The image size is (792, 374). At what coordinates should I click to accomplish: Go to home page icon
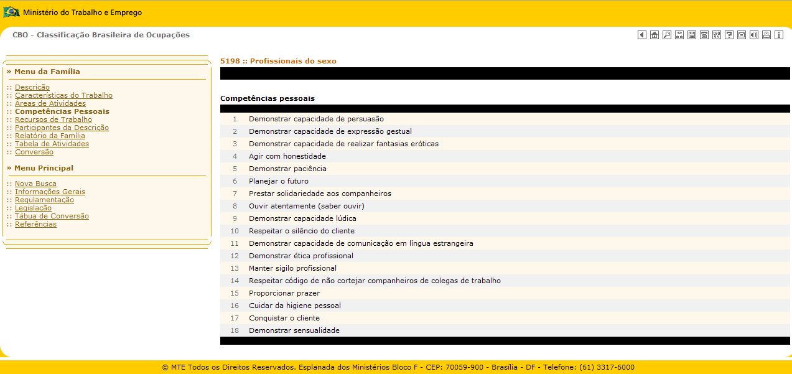655,35
